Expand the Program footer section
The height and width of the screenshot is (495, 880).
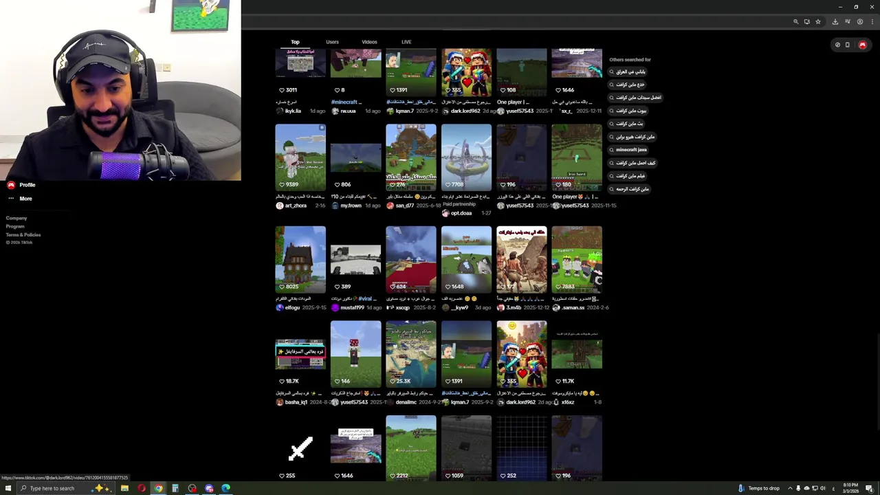[15, 226]
